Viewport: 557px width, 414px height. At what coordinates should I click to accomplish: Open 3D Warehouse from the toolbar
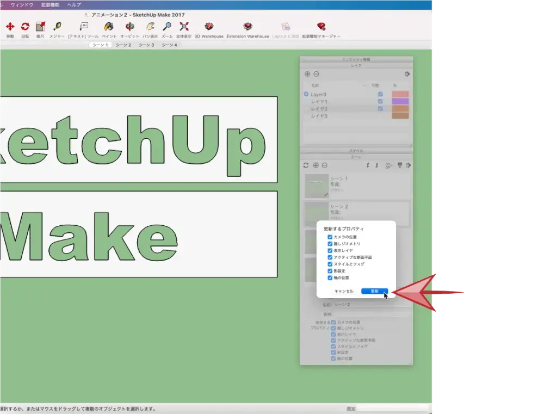pos(209,27)
